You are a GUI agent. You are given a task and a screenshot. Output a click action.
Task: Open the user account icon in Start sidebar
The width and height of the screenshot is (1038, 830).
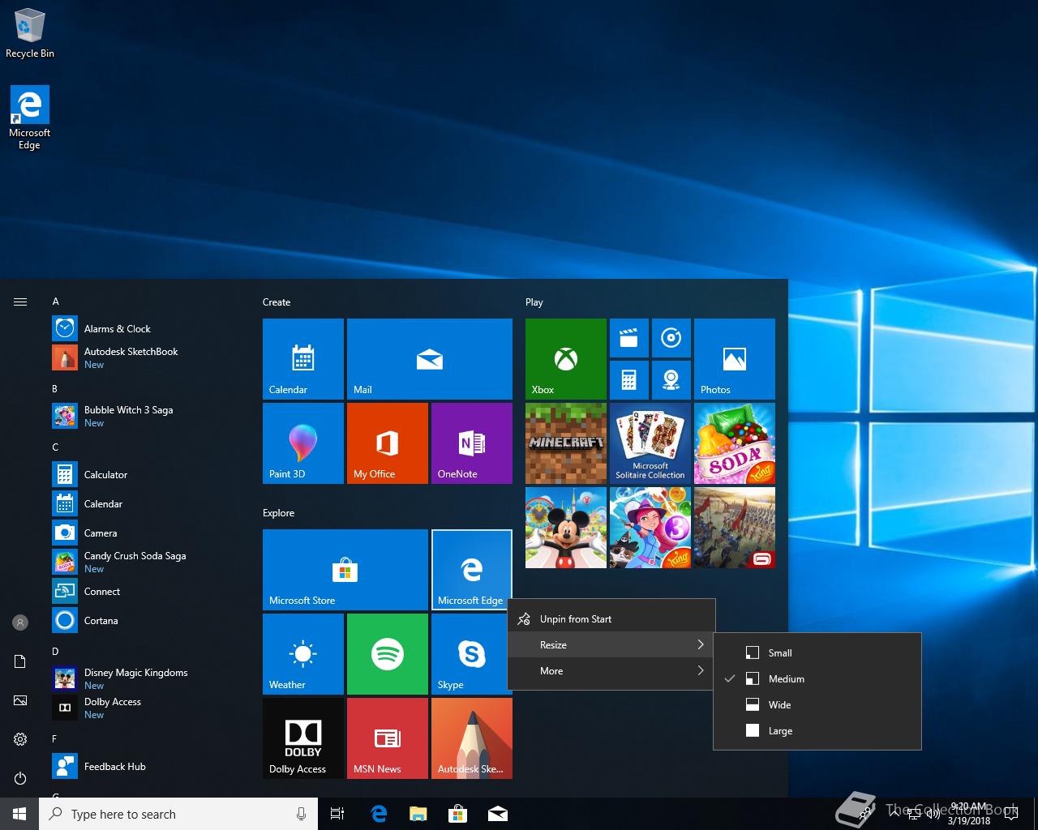click(20, 622)
